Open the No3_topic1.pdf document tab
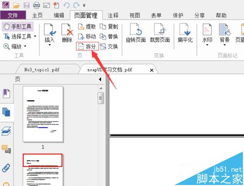The image size is (244, 186). click(x=42, y=70)
